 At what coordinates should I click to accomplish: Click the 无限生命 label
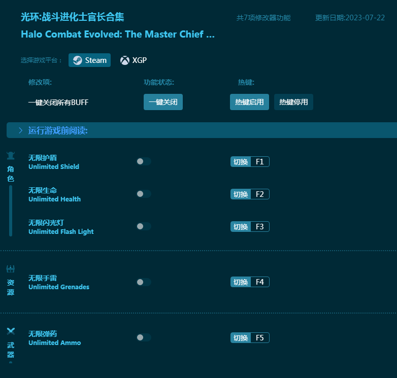43,190
